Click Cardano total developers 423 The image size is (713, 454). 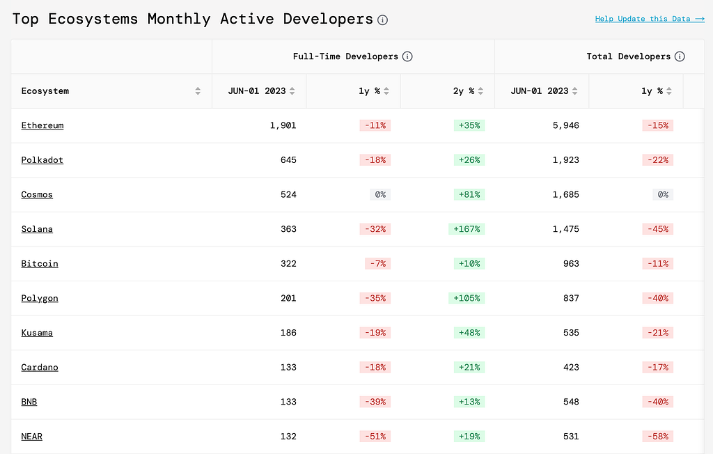(571, 368)
